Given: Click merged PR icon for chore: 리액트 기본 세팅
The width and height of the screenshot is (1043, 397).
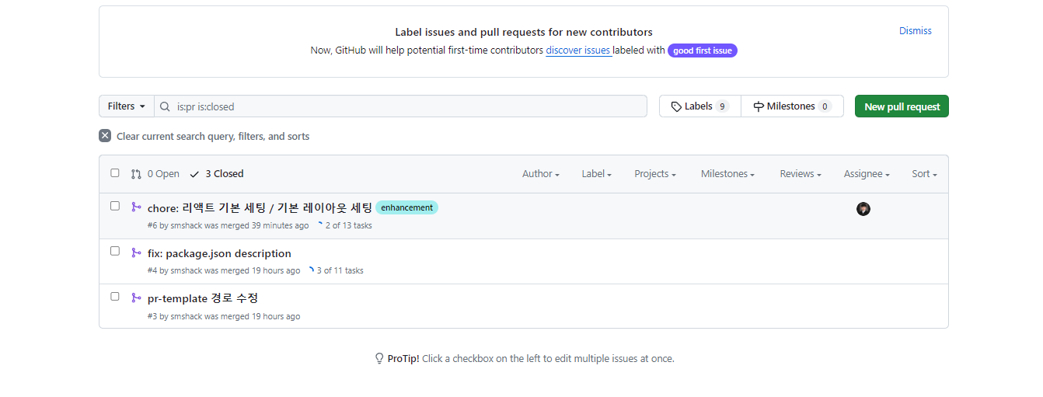Looking at the screenshot, I should pyautogui.click(x=136, y=207).
